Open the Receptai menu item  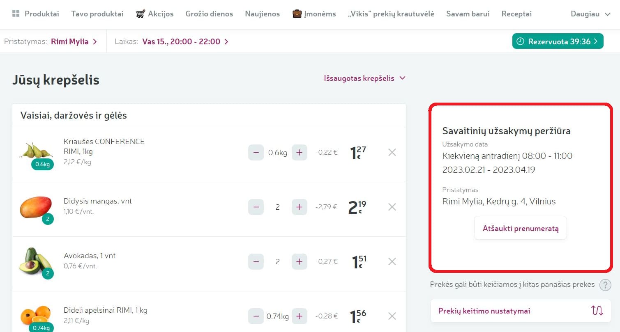coord(516,14)
